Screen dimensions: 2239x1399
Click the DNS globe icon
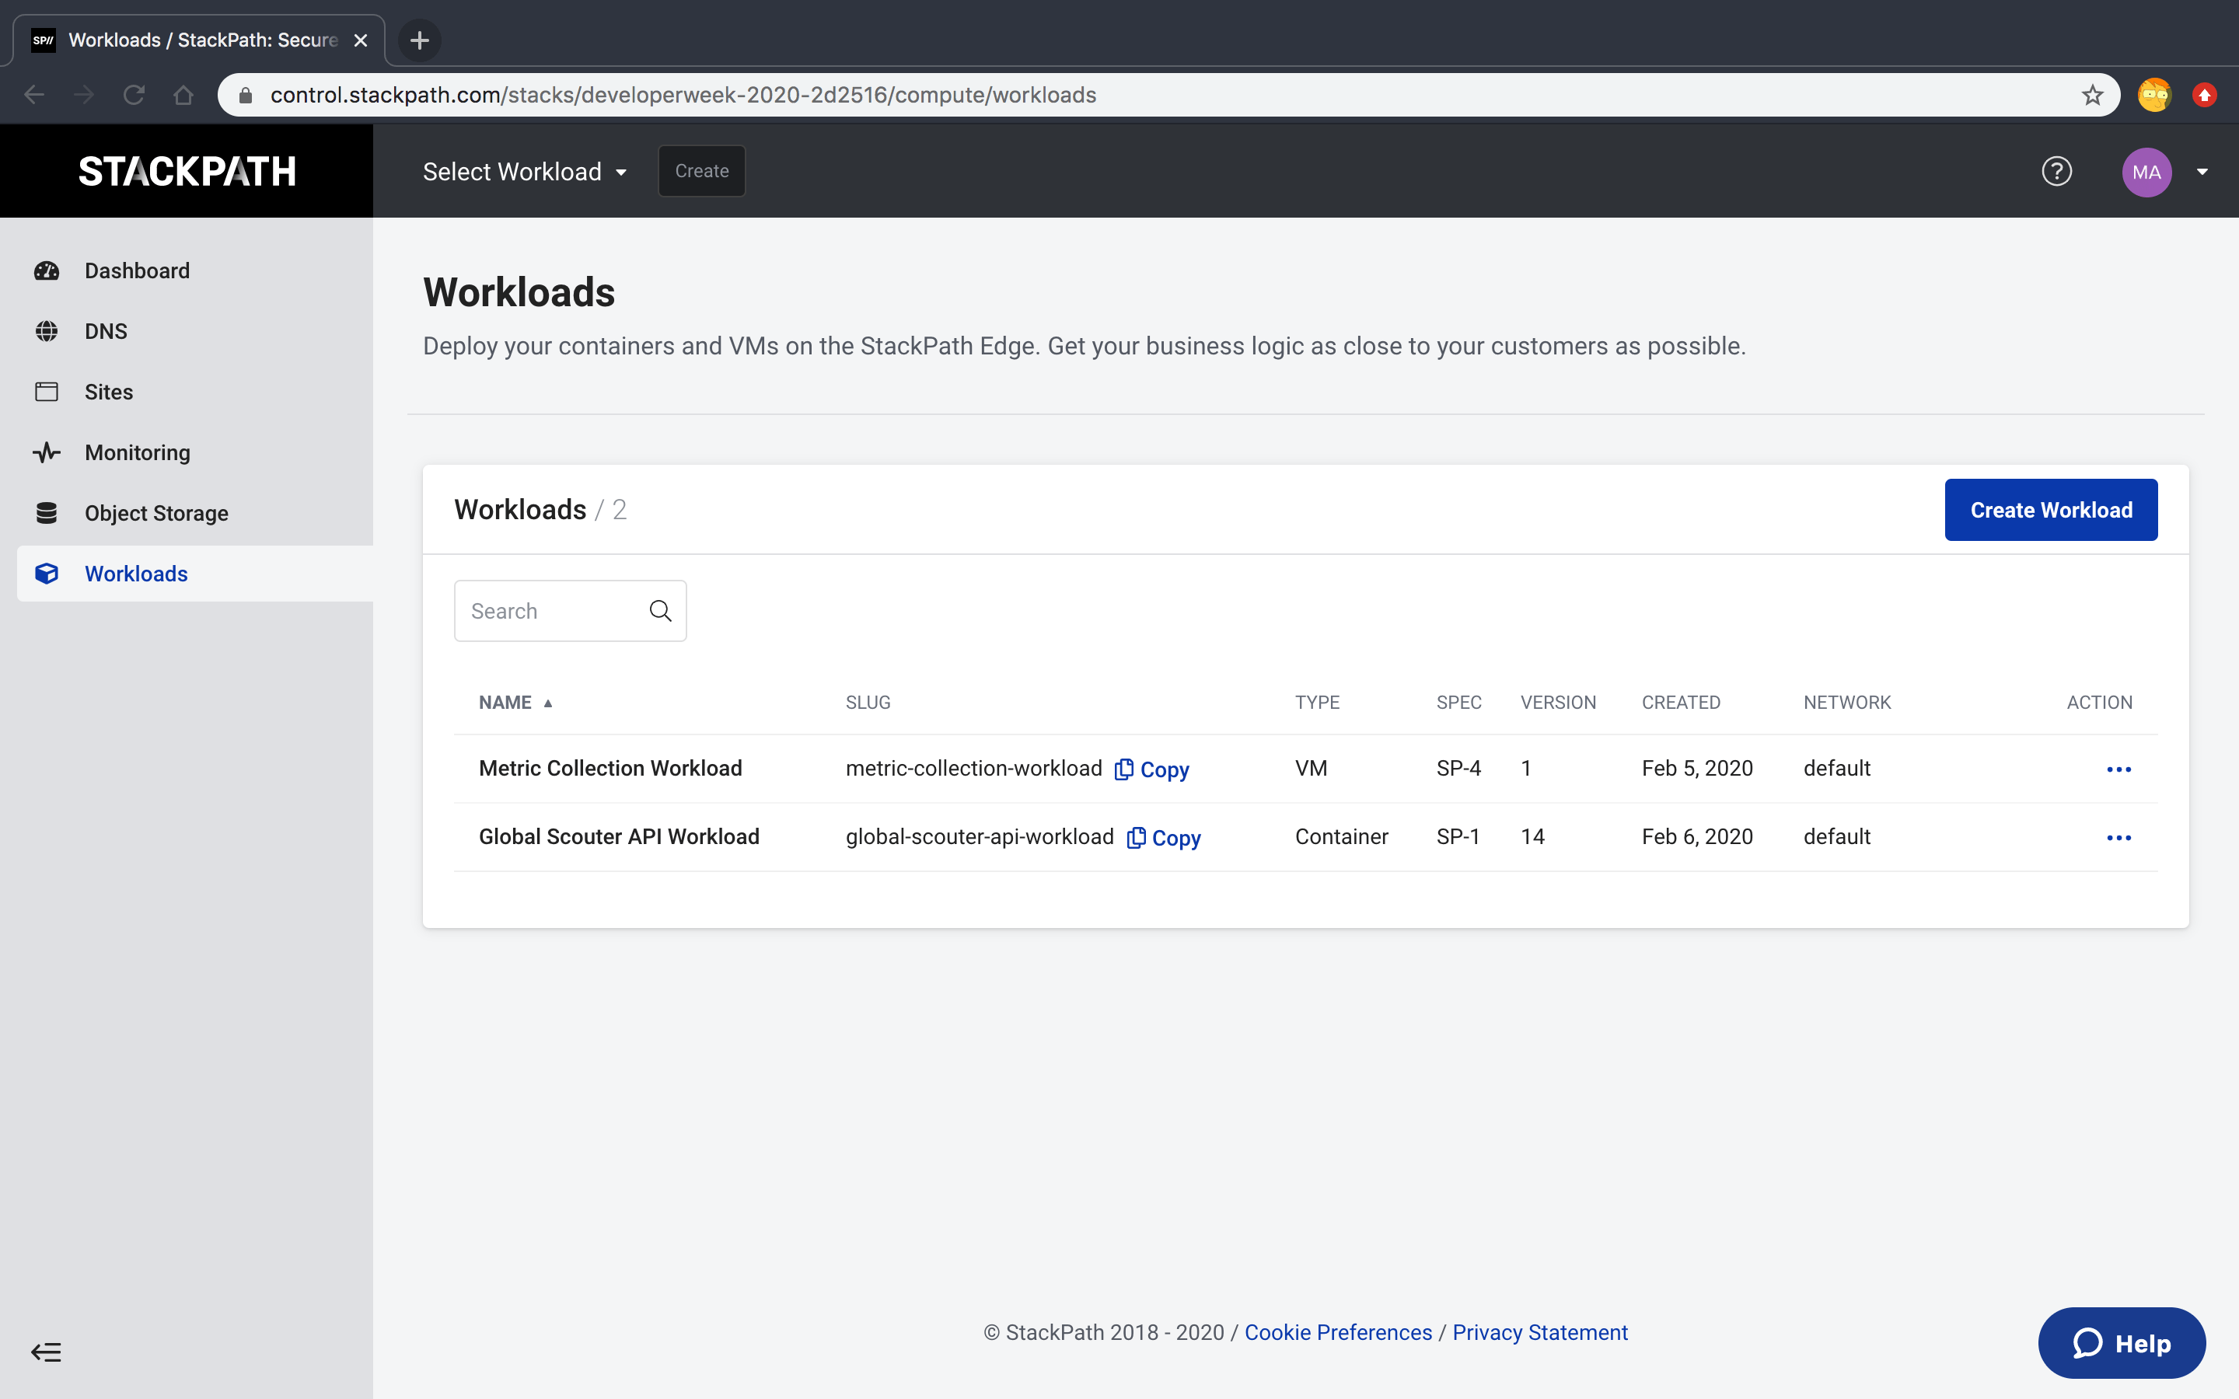[x=47, y=331]
